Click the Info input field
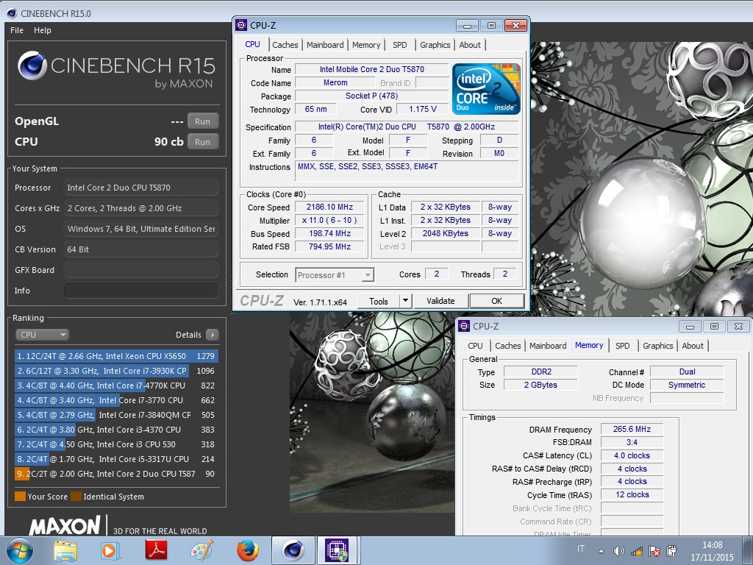 (141, 291)
